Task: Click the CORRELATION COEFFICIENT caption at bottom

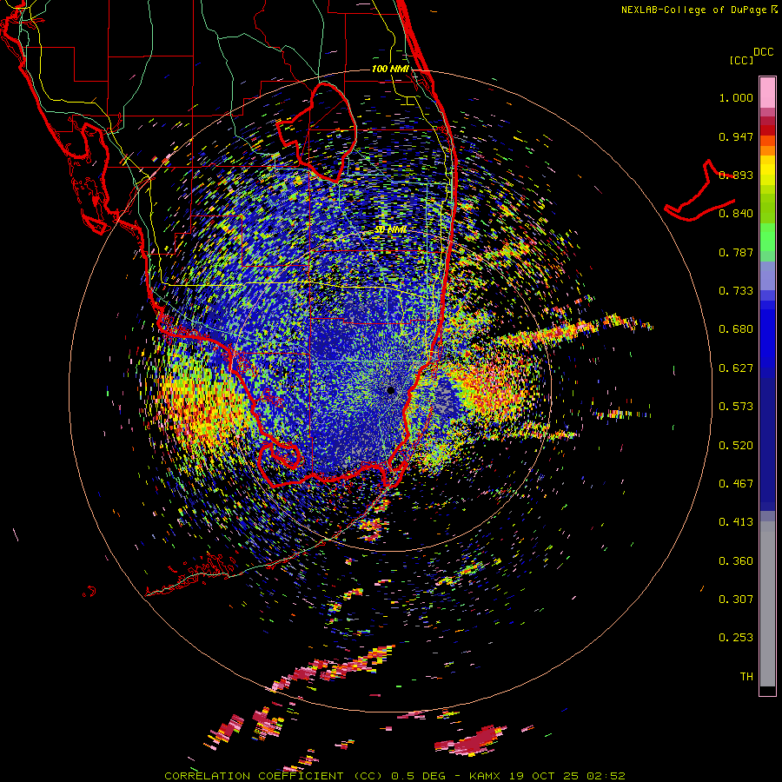Action: 394,776
